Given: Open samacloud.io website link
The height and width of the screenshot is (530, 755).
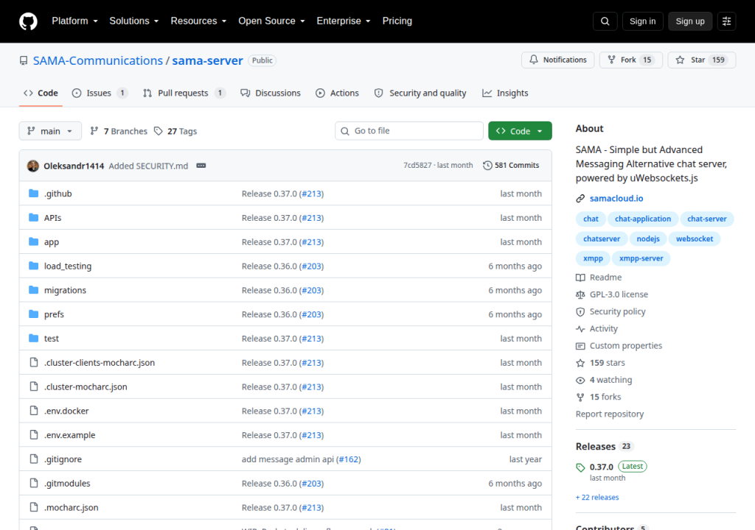Looking at the screenshot, I should [616, 198].
